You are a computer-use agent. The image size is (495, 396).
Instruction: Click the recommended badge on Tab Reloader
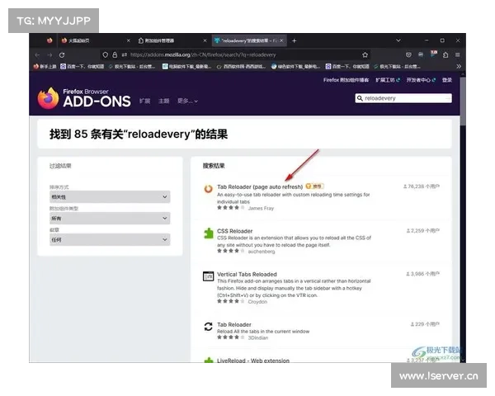tap(314, 186)
